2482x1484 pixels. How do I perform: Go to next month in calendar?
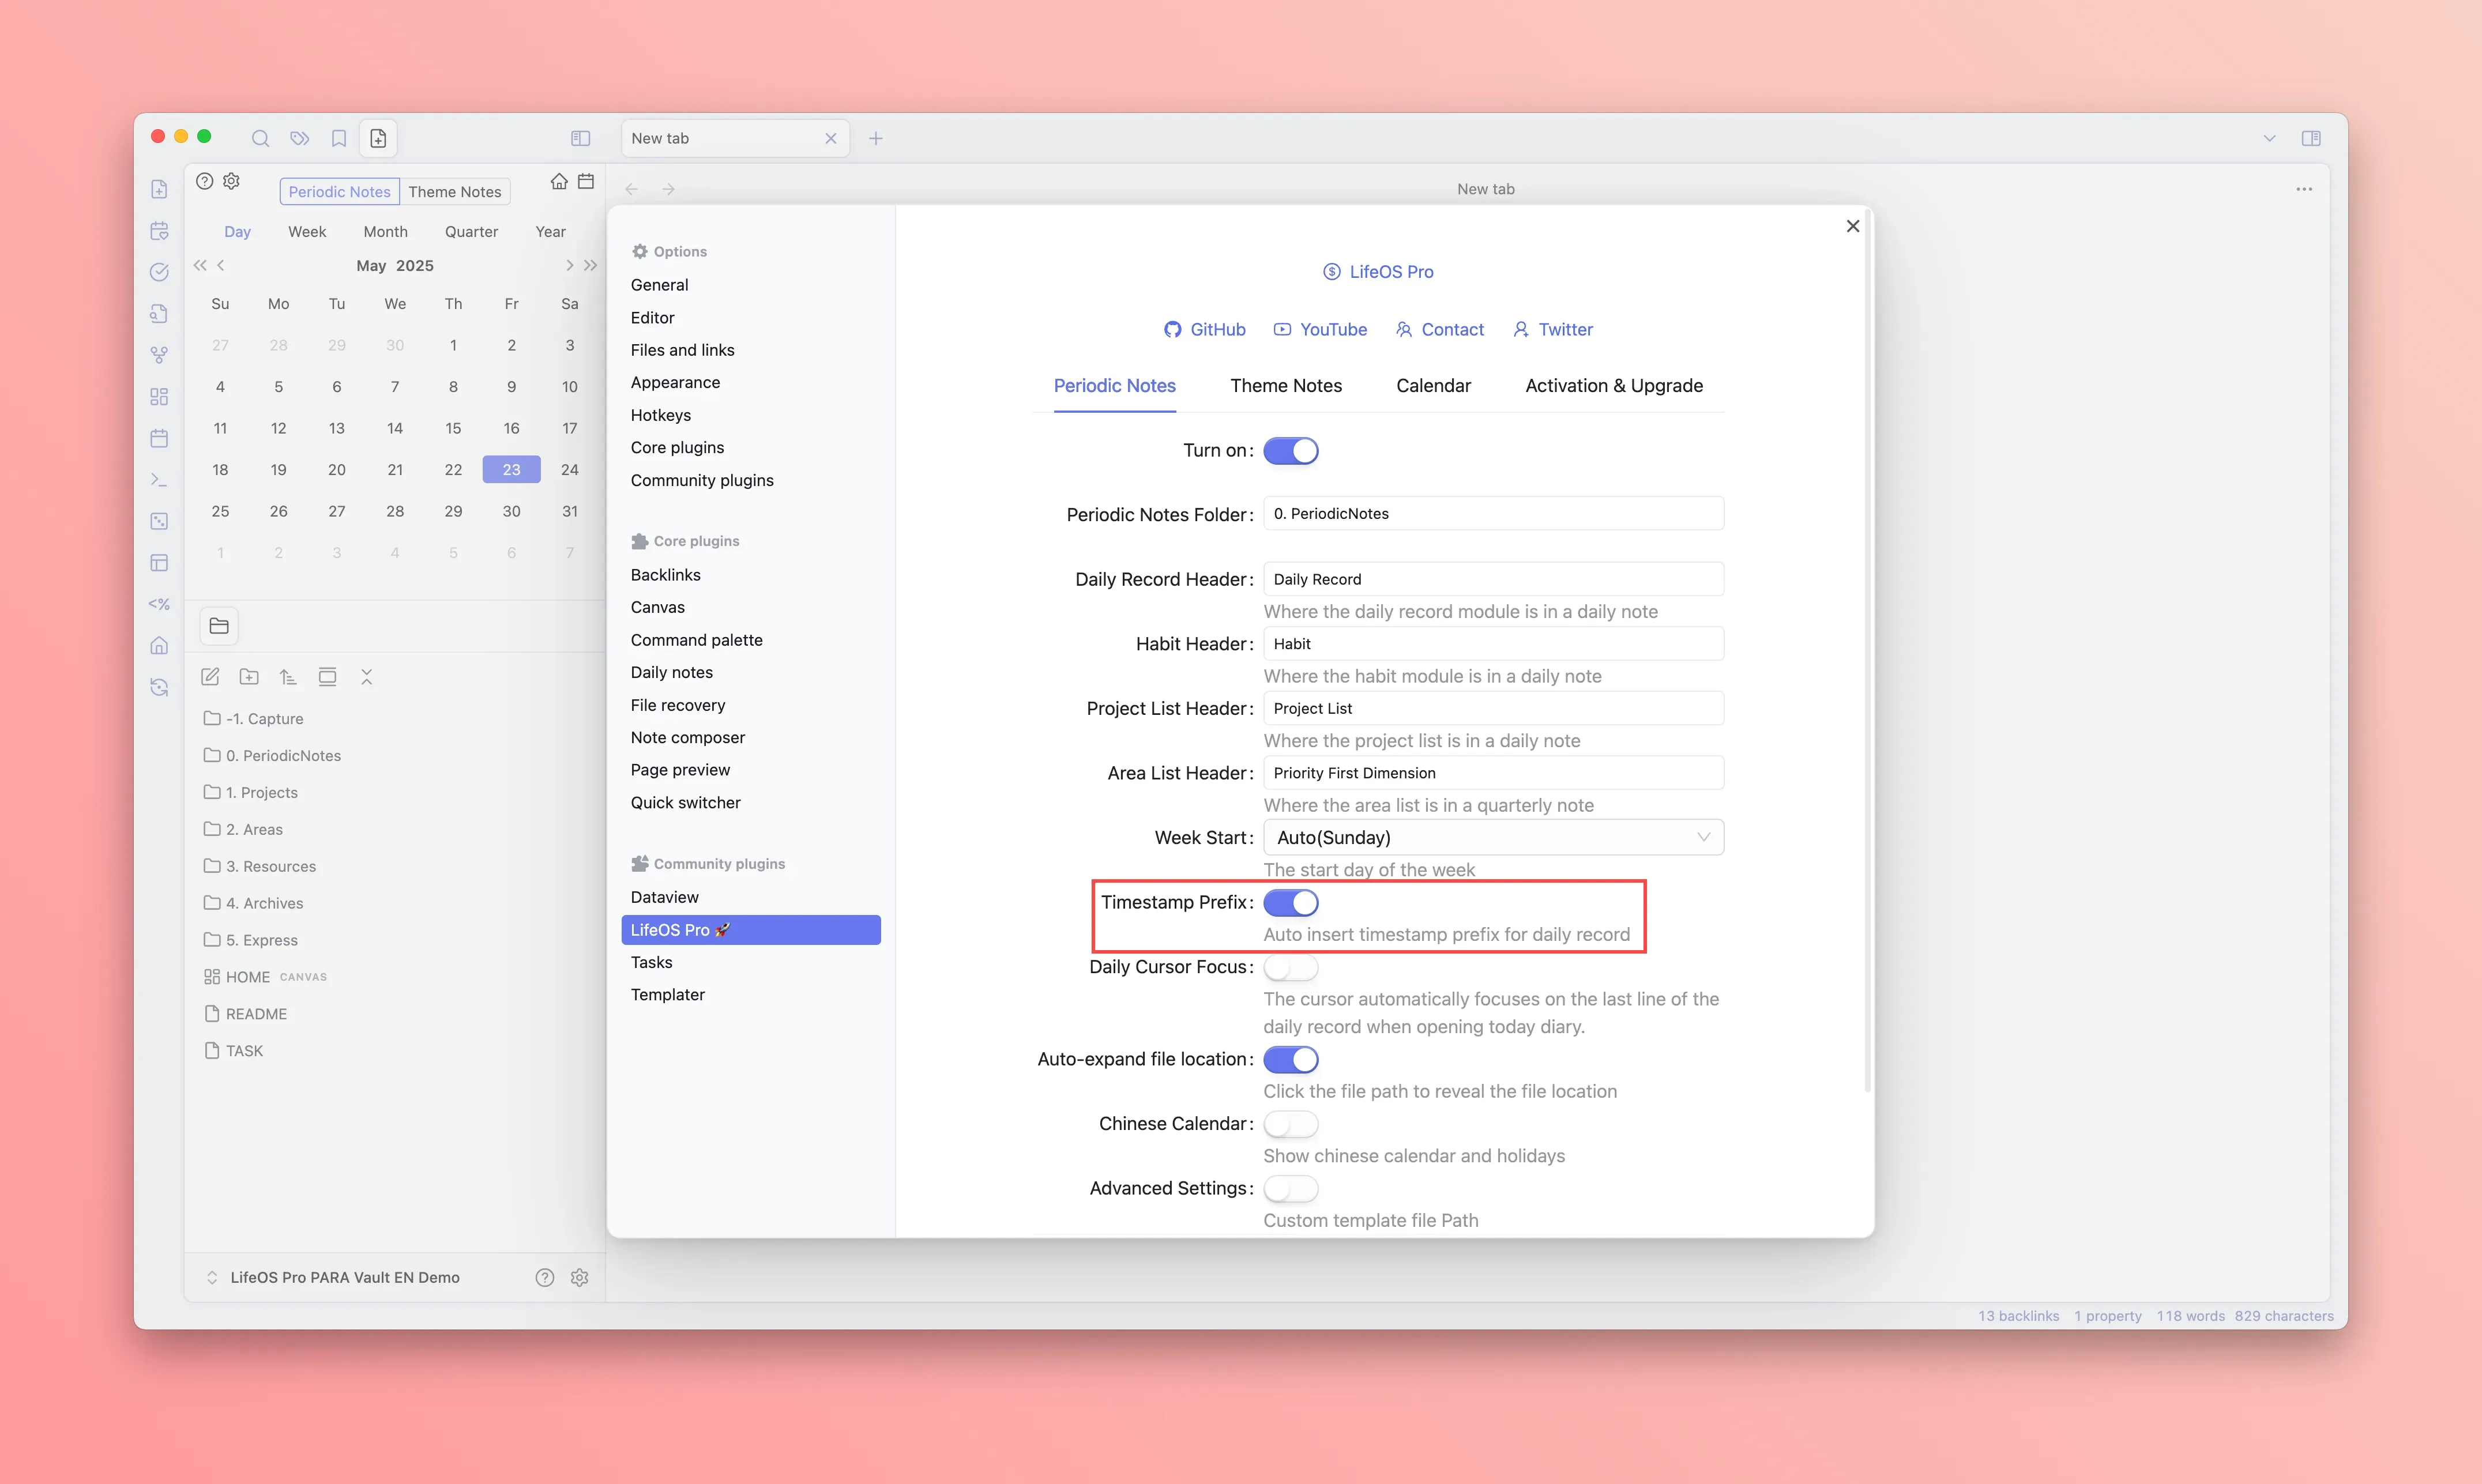[569, 265]
